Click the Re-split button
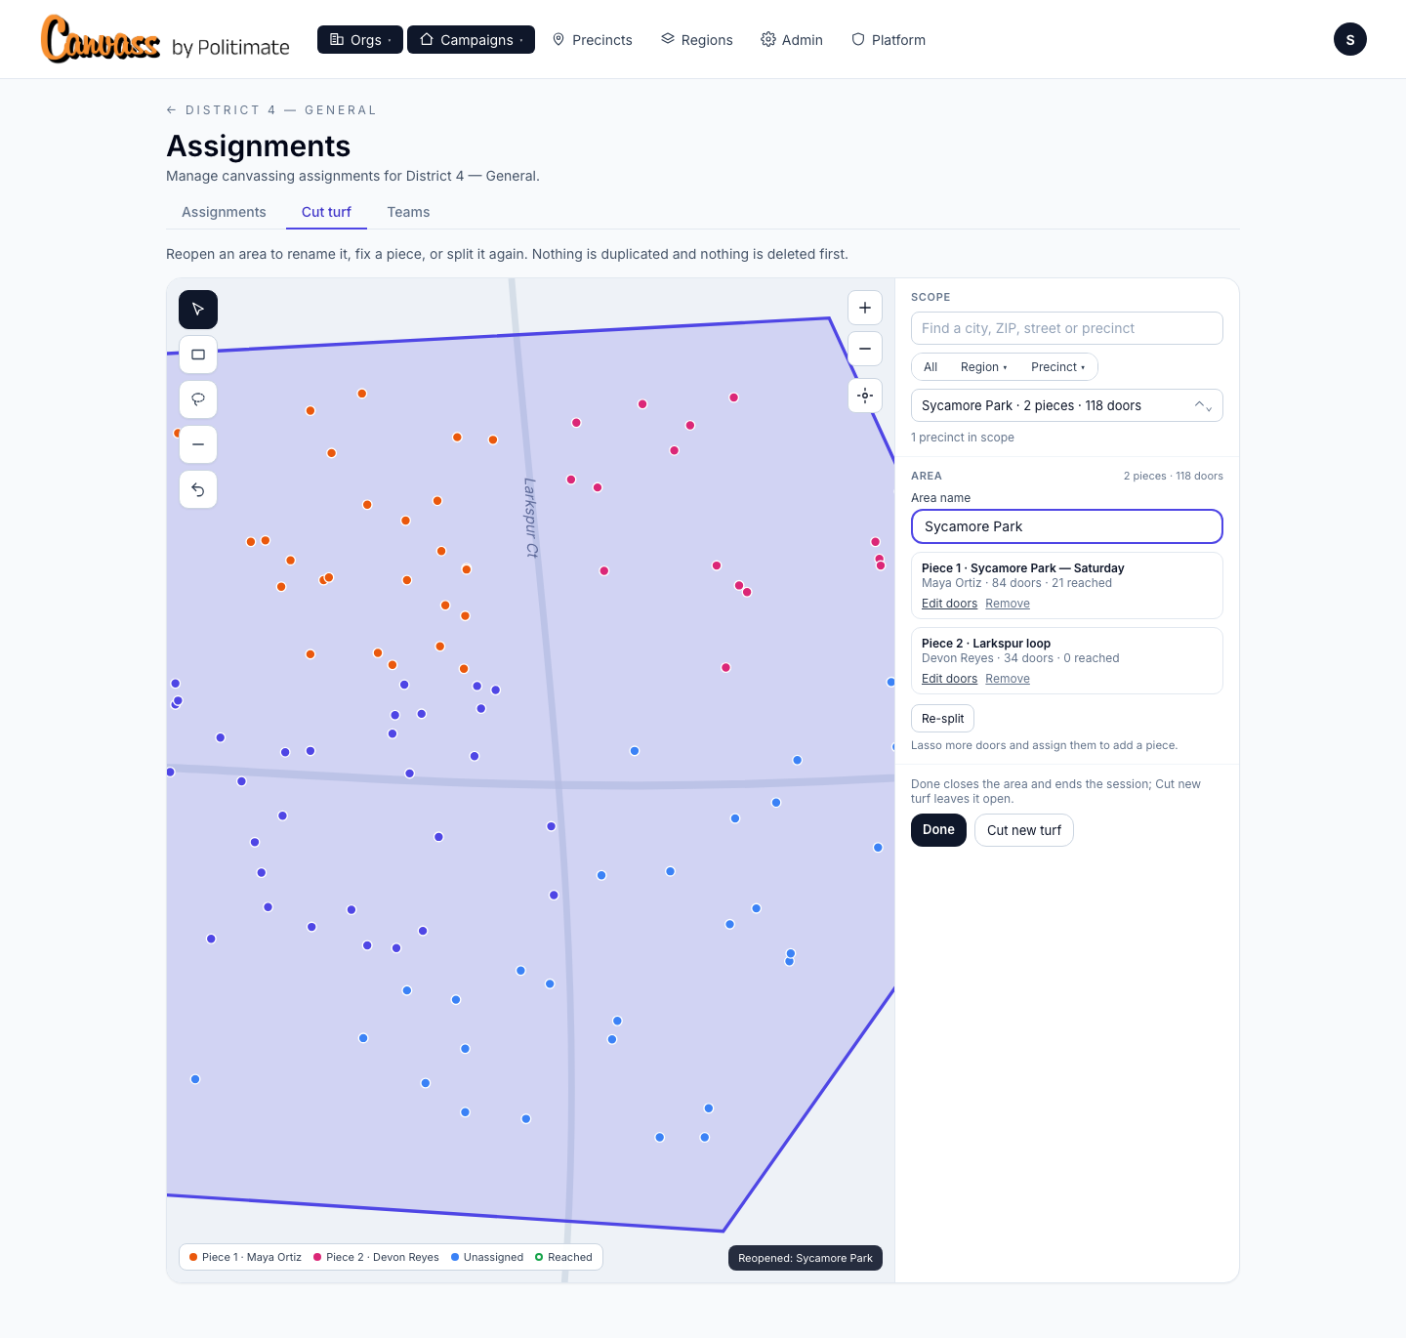 pyautogui.click(x=942, y=719)
